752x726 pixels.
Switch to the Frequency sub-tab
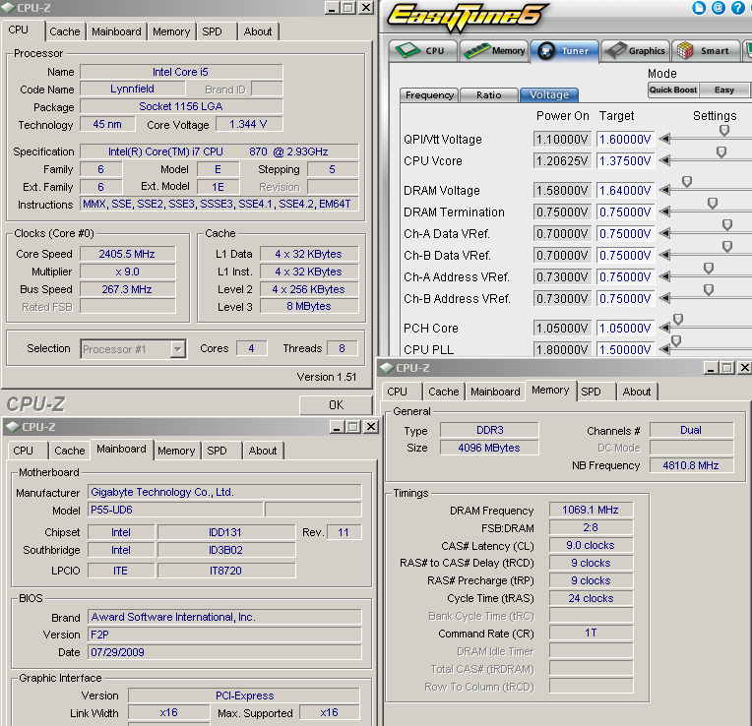point(429,94)
